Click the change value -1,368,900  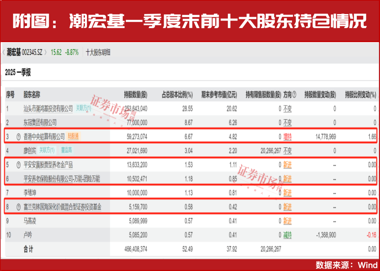(x=326, y=235)
